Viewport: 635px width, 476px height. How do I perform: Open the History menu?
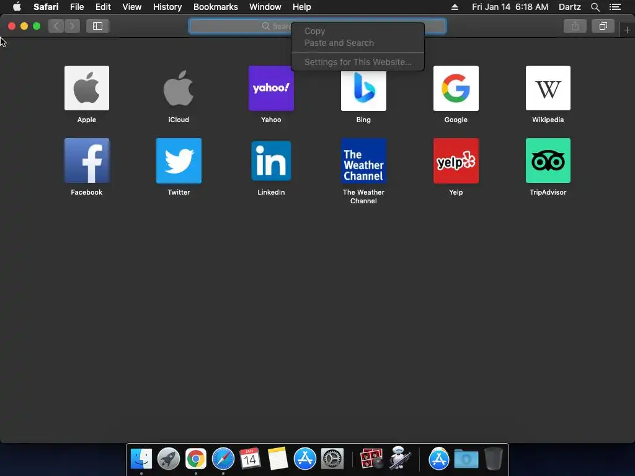tap(167, 7)
